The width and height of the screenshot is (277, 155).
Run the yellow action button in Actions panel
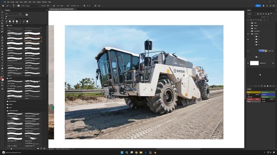click(254, 92)
